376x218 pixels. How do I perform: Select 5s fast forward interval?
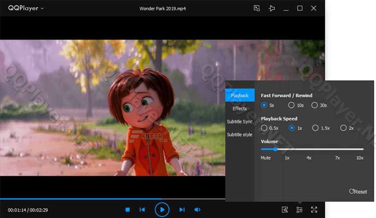point(264,105)
